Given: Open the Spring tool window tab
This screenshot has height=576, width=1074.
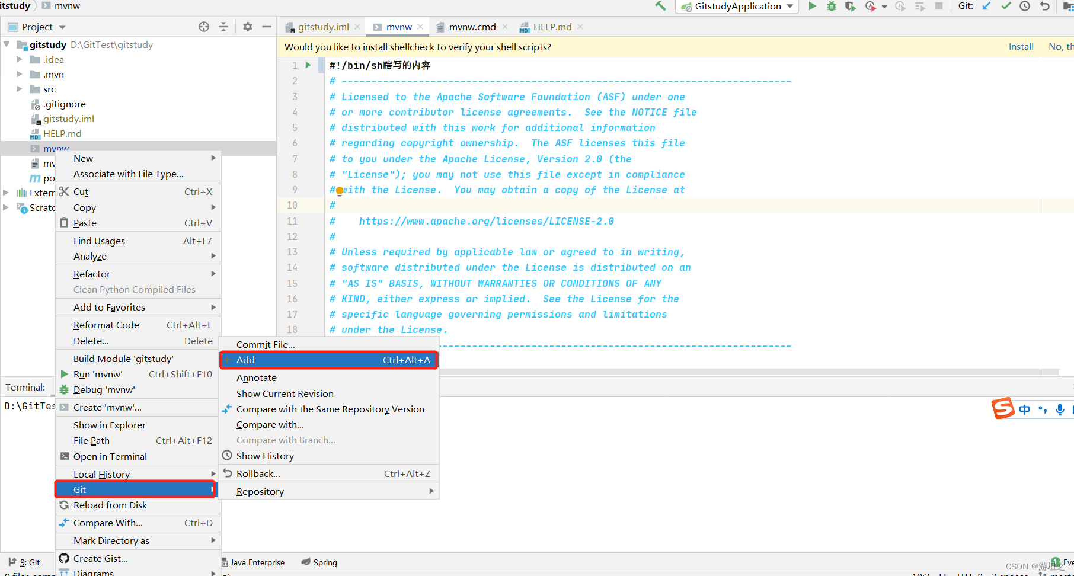Looking at the screenshot, I should click(x=319, y=562).
